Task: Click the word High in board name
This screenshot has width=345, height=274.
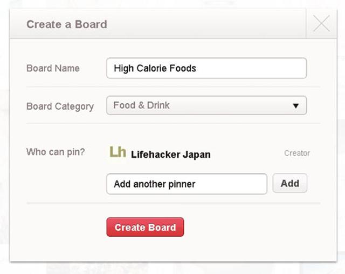Action: click(x=123, y=69)
